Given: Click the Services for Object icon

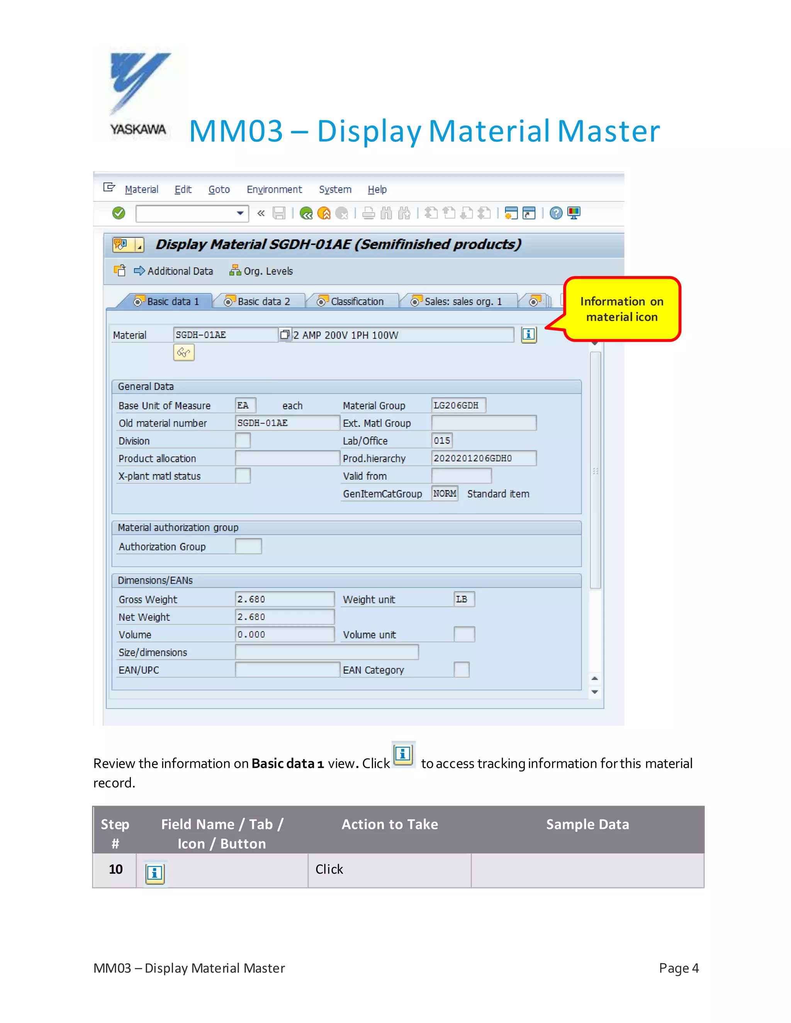Looking at the screenshot, I should coord(122,244).
